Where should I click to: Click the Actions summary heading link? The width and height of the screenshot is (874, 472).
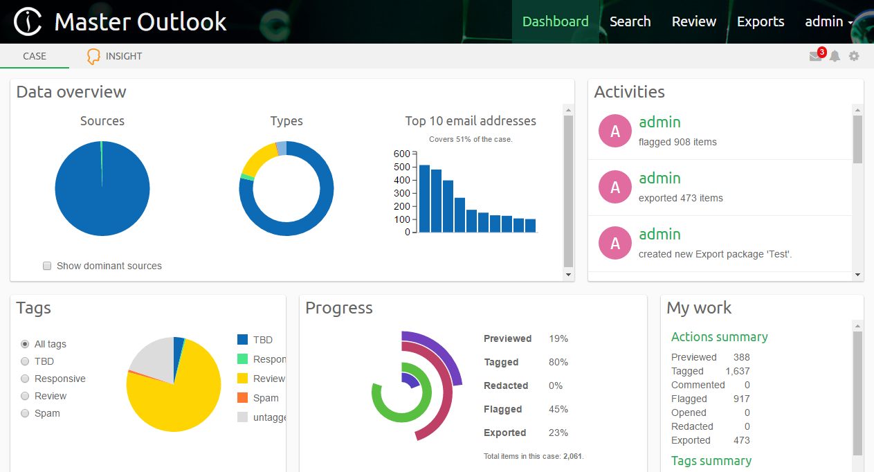click(719, 337)
